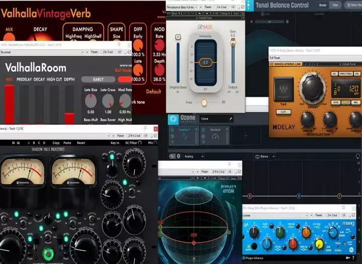Toggle the bypass checkbox in Shadow Hills header

(x=155, y=136)
